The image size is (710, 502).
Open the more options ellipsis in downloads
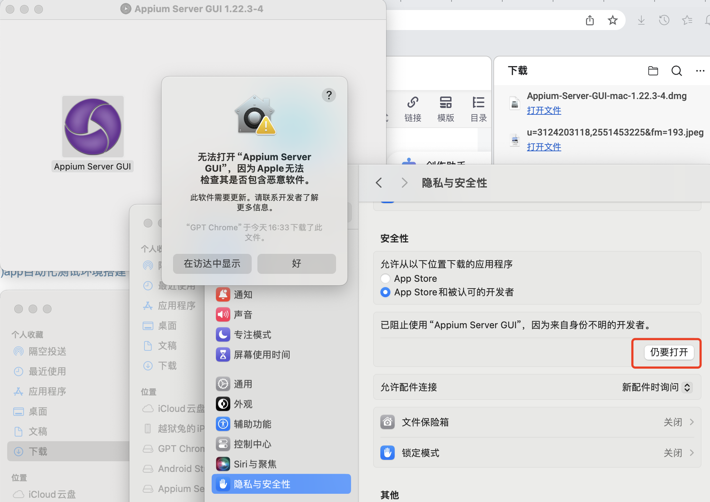pos(700,71)
